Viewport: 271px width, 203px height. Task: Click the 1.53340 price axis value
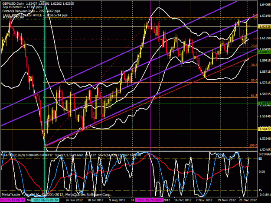tap(265, 139)
